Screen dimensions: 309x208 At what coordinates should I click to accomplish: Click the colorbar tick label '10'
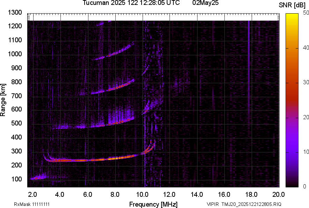click(x=306, y=152)
